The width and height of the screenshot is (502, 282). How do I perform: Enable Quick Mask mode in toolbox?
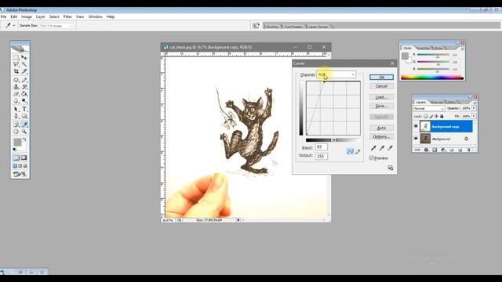tap(24, 157)
